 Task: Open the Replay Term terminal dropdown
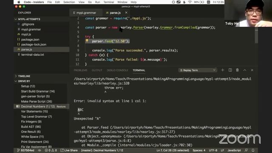(x=198, y=70)
